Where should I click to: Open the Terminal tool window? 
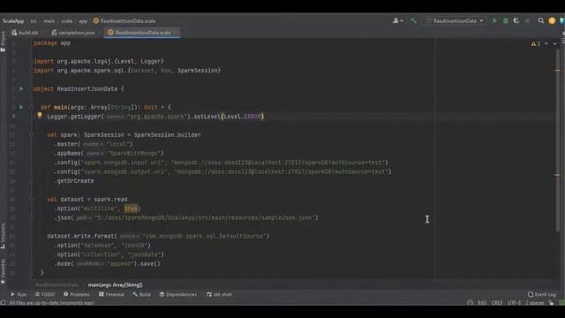click(111, 294)
